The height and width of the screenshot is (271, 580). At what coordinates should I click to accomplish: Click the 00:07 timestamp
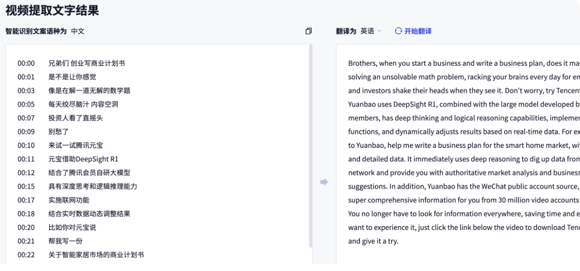click(26, 118)
